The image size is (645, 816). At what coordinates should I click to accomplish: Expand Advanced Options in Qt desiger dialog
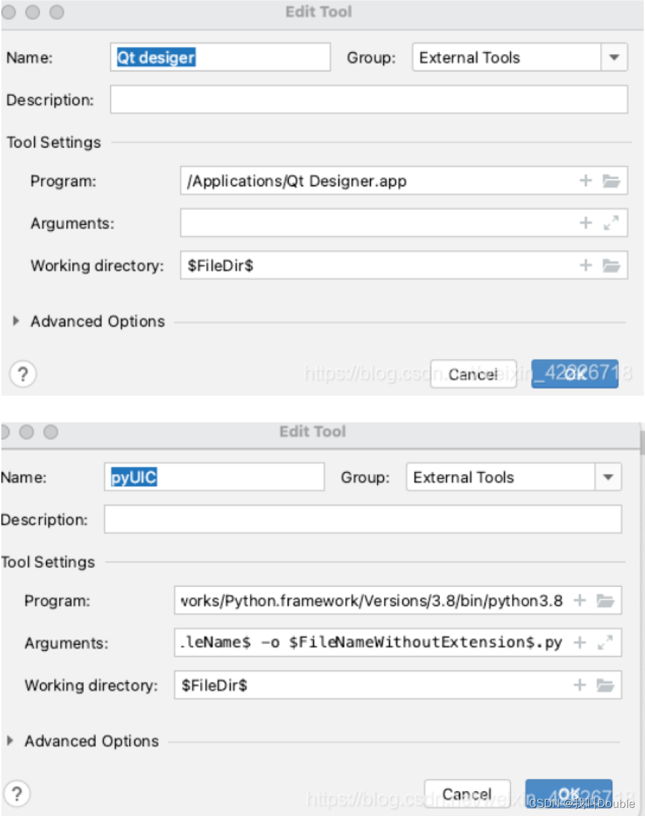[17, 322]
